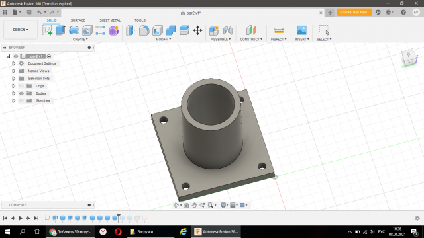Click the Select window tool icon

(324, 30)
